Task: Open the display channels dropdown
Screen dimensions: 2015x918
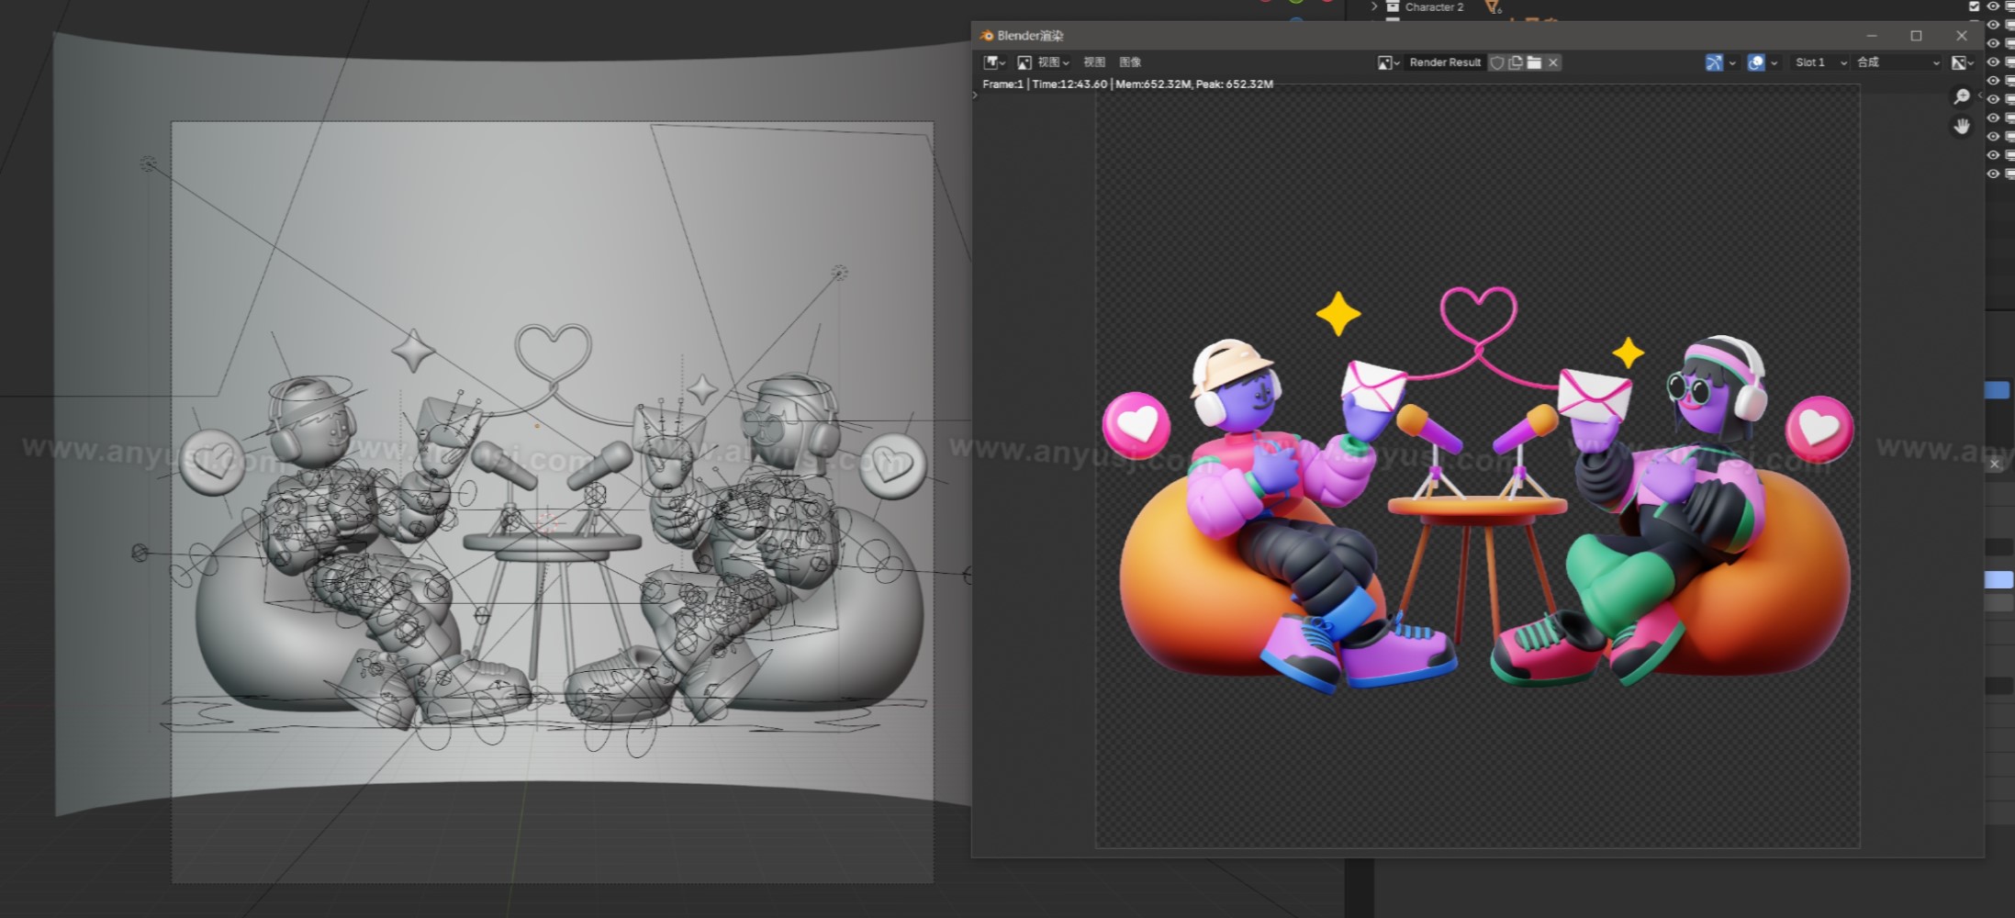Action: point(1963,62)
